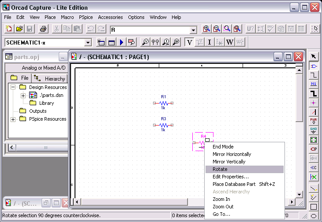Select the Place Bus tool in right palette

click(x=314, y=94)
